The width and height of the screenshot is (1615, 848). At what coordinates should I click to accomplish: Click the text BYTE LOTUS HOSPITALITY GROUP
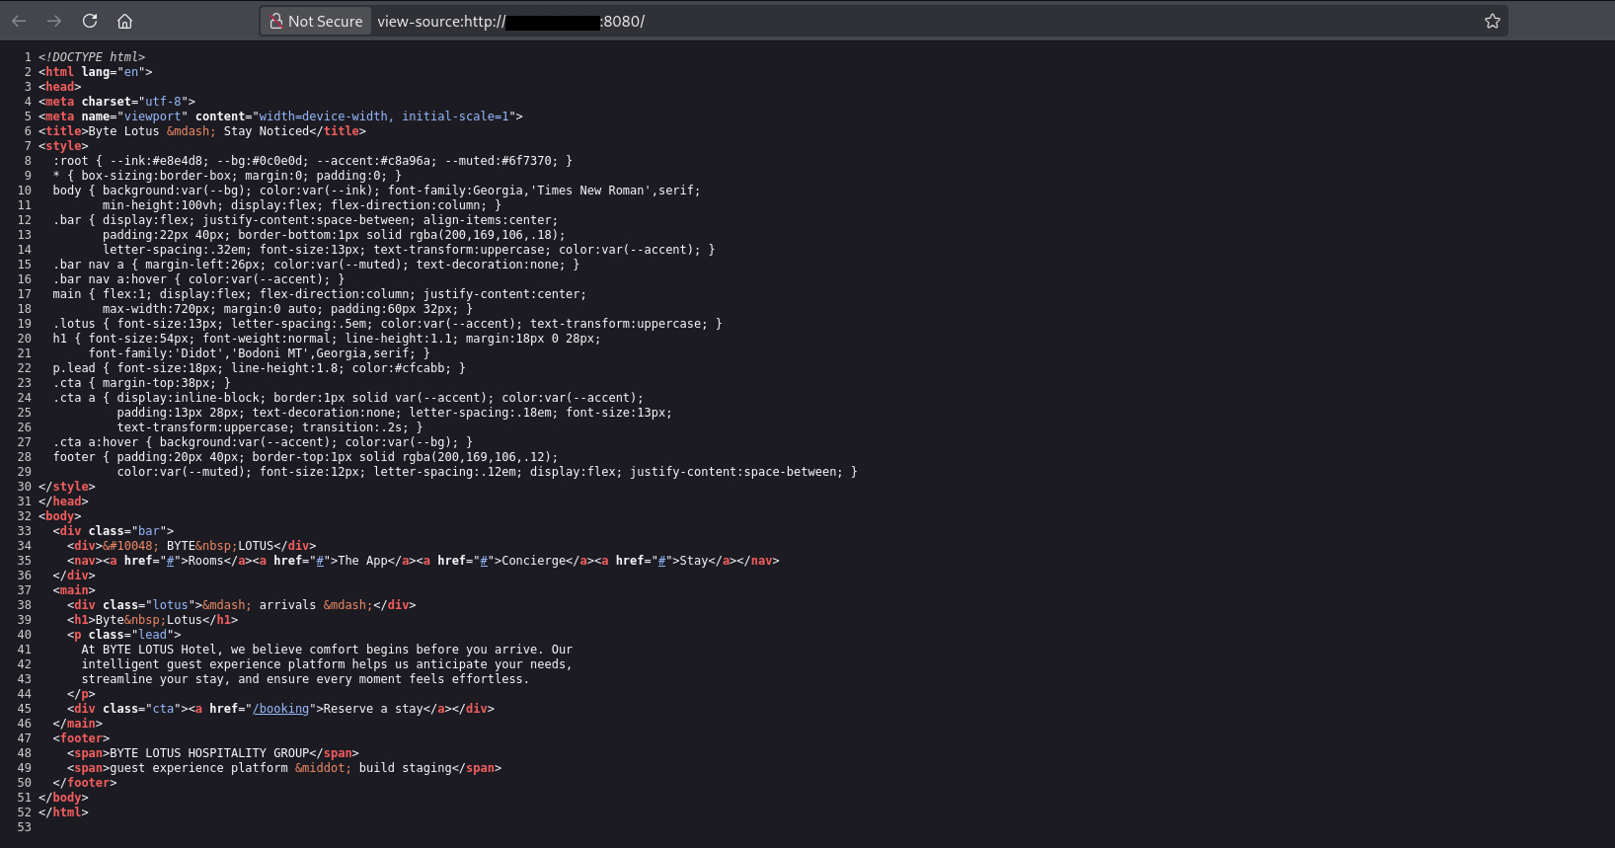(209, 753)
